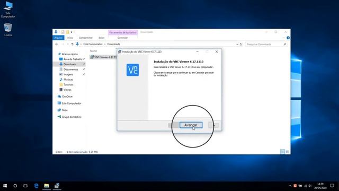Open the Action Center notifications icon
The image size is (339, 191).
332,186
